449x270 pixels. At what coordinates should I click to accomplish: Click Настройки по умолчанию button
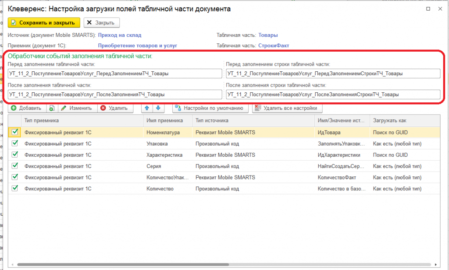tap(210, 108)
